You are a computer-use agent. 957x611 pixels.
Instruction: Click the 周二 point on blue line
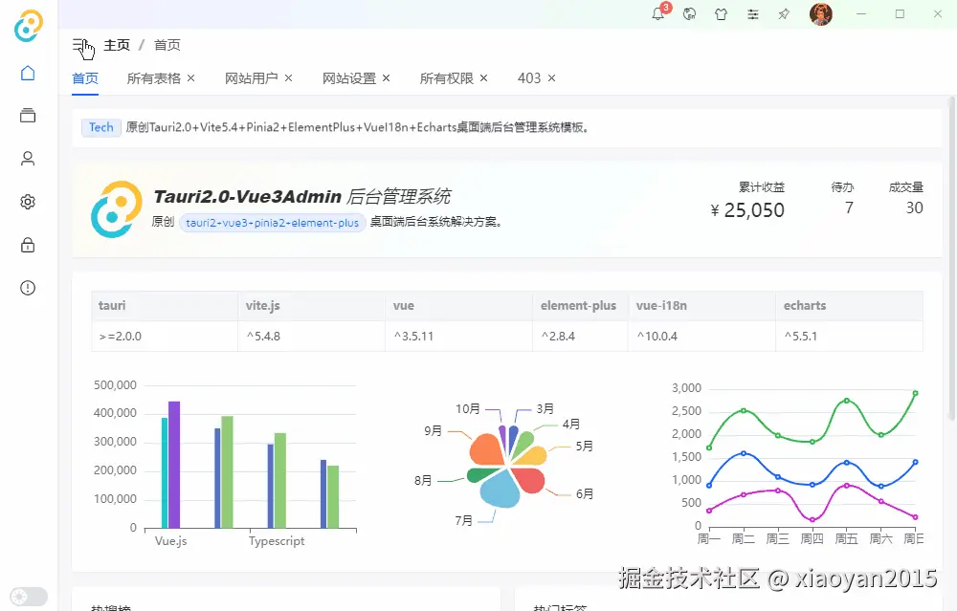click(x=744, y=453)
